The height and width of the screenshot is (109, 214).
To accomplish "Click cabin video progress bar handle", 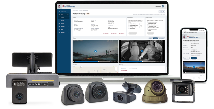I will [142, 62].
